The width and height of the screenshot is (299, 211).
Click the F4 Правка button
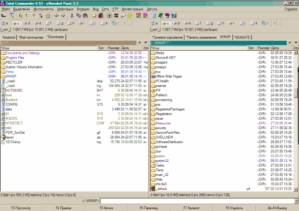pos(64,208)
